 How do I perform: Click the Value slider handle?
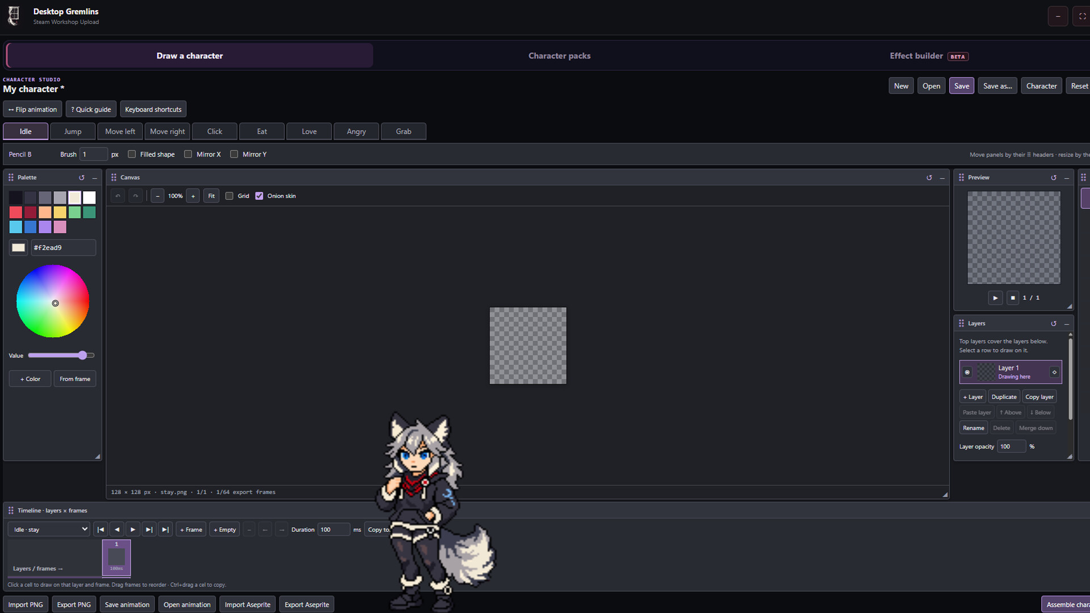83,355
